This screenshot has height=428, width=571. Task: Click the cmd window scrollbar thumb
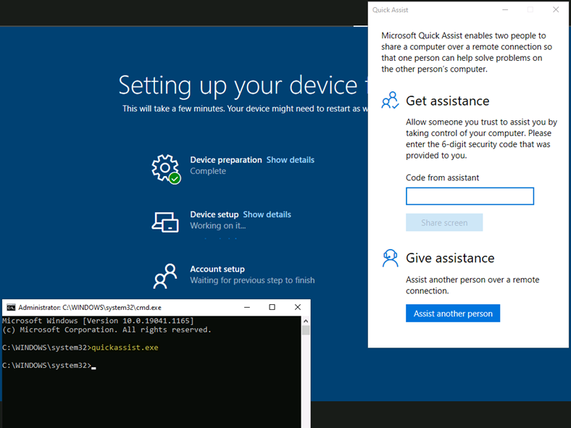coord(306,330)
